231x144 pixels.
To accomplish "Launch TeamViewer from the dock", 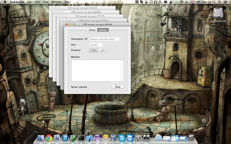I will 130,138.
